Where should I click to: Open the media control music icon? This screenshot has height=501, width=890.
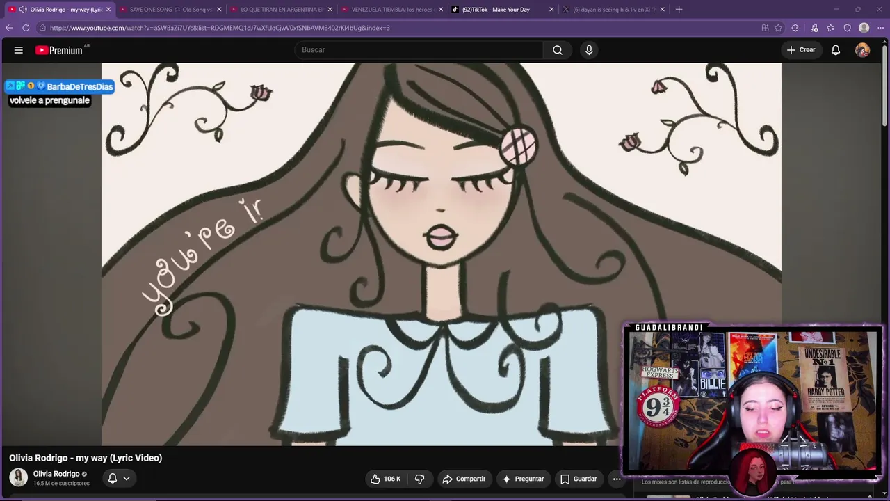pyautogui.click(x=814, y=28)
